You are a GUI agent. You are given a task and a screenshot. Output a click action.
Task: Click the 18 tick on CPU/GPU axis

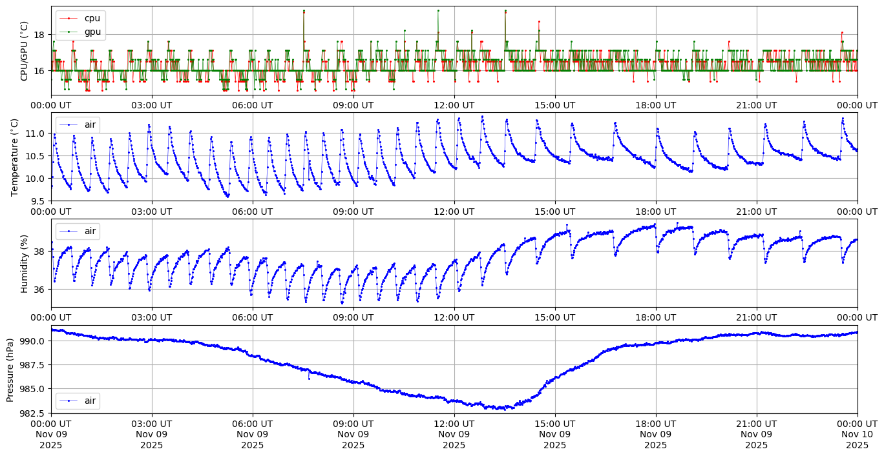[39, 35]
